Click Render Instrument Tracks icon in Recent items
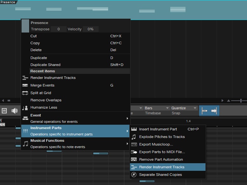The width and height of the screenshot is (247, 185). [x=25, y=78]
